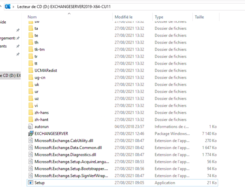245x188 pixels.
Task: Click the Exchange drive icon in address bar
Action: point(8,7)
